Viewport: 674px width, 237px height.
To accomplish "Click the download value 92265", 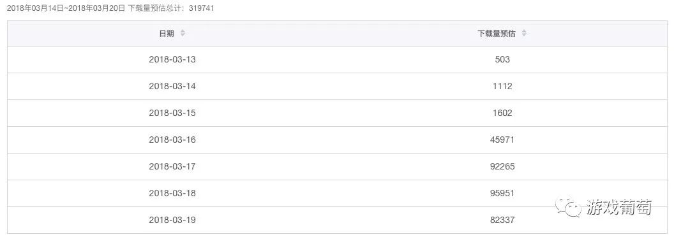I will click(x=502, y=166).
